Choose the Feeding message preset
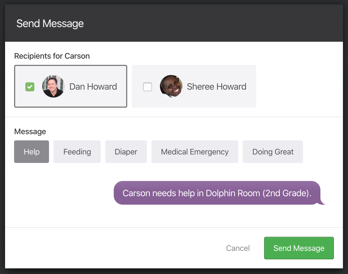This screenshot has height=274, width=348. coord(77,152)
